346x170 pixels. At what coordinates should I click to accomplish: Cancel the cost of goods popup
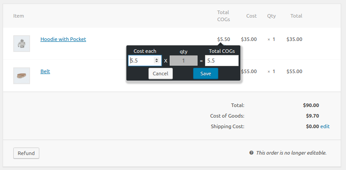(160, 74)
